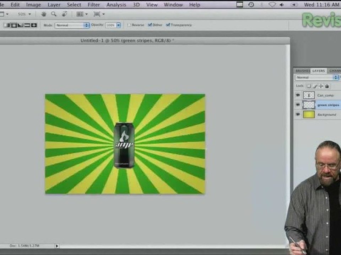The image size is (341, 255).
Task: Select the Zoom magnifier tool icon
Action: coord(54,14)
